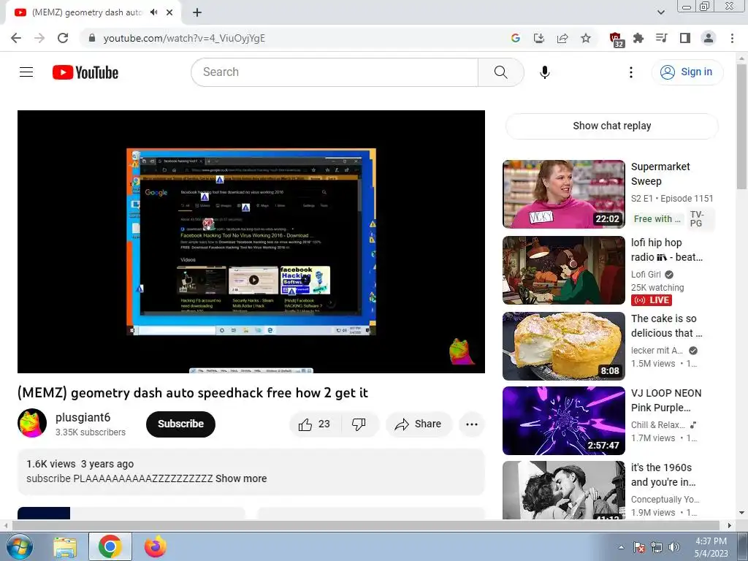This screenshot has width=748, height=561.
Task: Open VJ LOOP NEON thumbnail
Action: coord(563,421)
